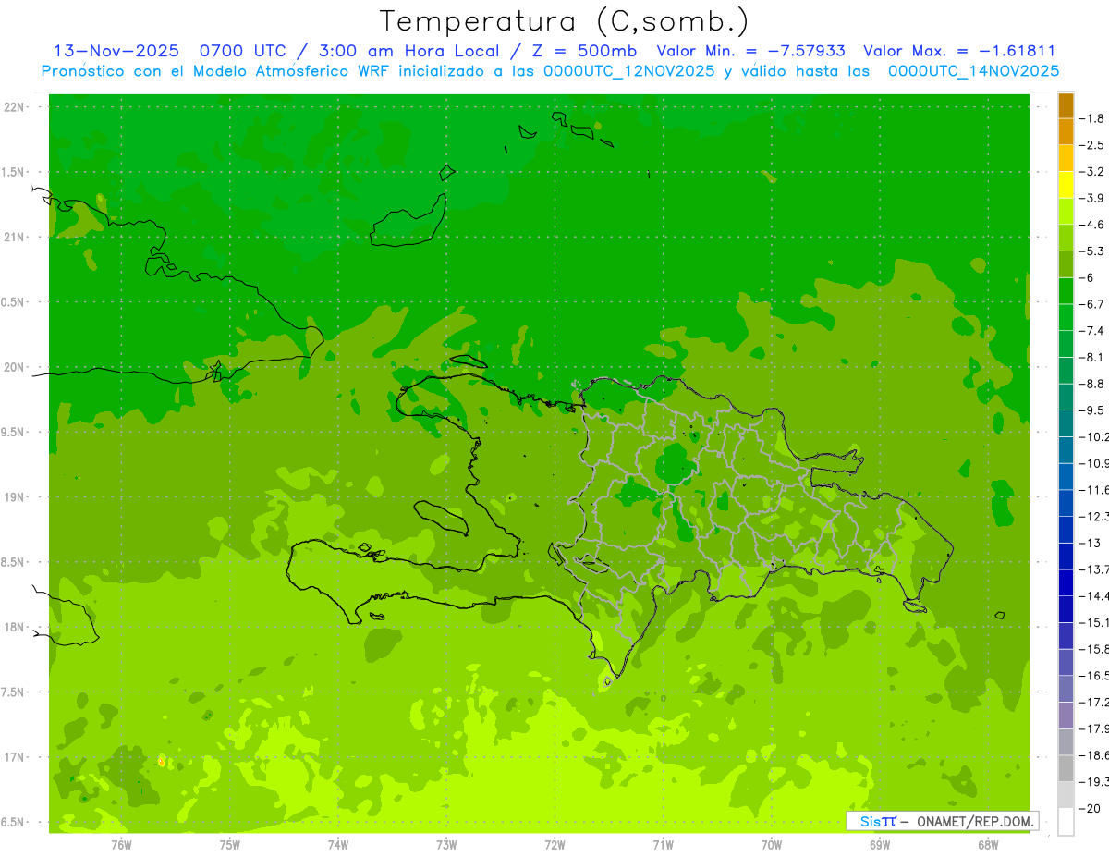Click the "-2.5" colorbar value
Viewport: 1109px width, 857px height.
point(1091,145)
